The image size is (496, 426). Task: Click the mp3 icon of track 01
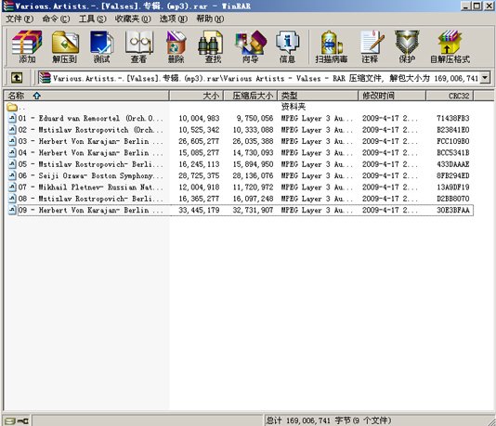[12, 118]
